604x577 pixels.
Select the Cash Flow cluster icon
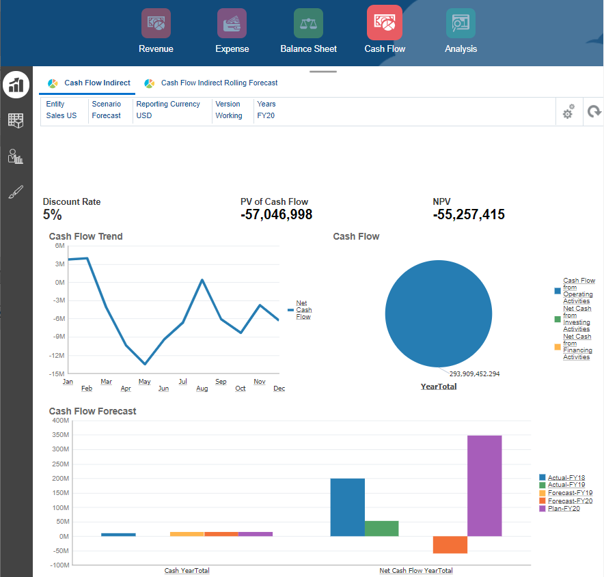[385, 23]
